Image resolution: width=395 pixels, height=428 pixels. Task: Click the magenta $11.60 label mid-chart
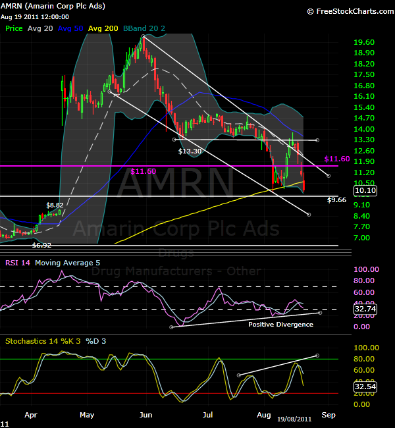(144, 171)
